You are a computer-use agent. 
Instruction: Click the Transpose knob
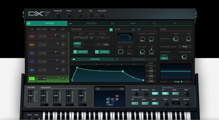pos(58,15)
